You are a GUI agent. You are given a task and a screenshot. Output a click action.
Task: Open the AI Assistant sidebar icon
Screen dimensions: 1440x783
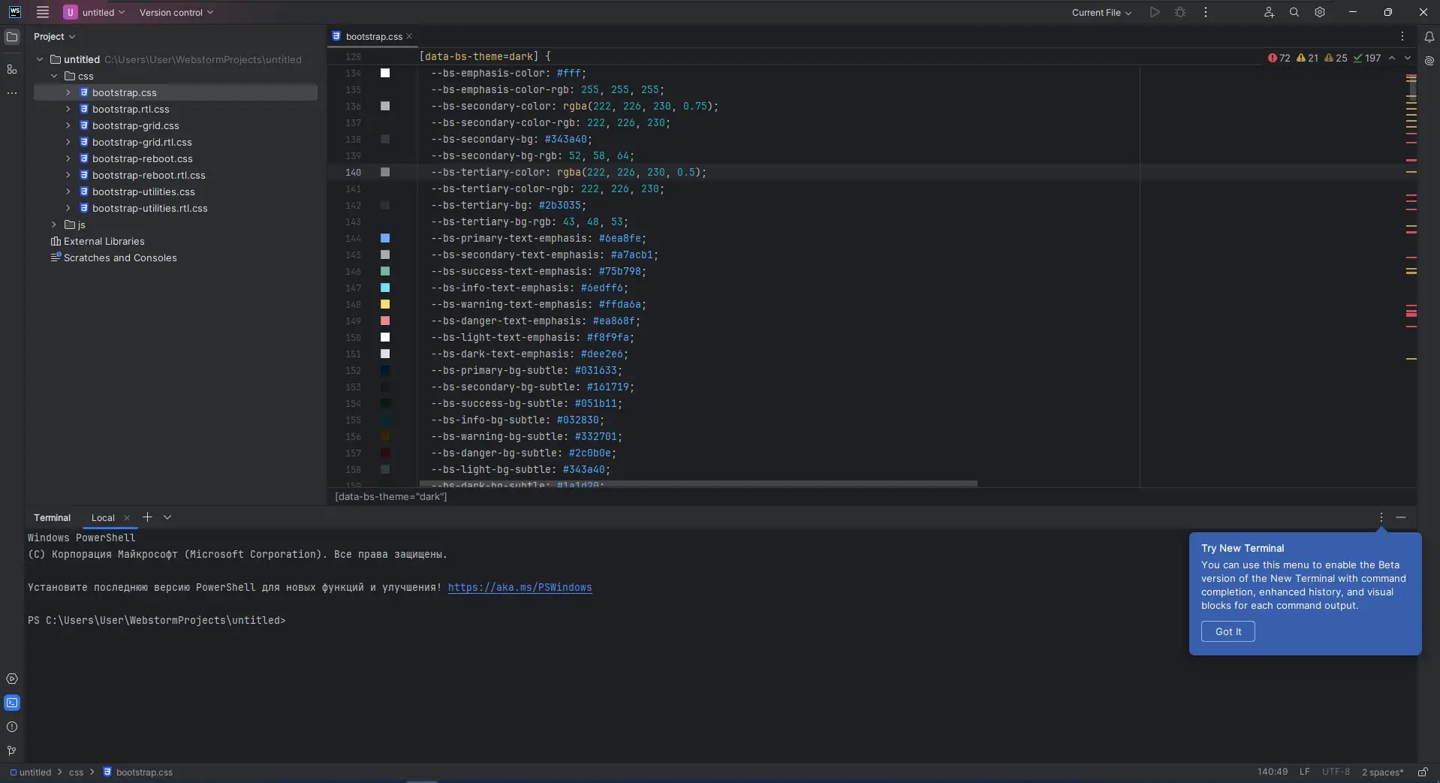[1429, 61]
